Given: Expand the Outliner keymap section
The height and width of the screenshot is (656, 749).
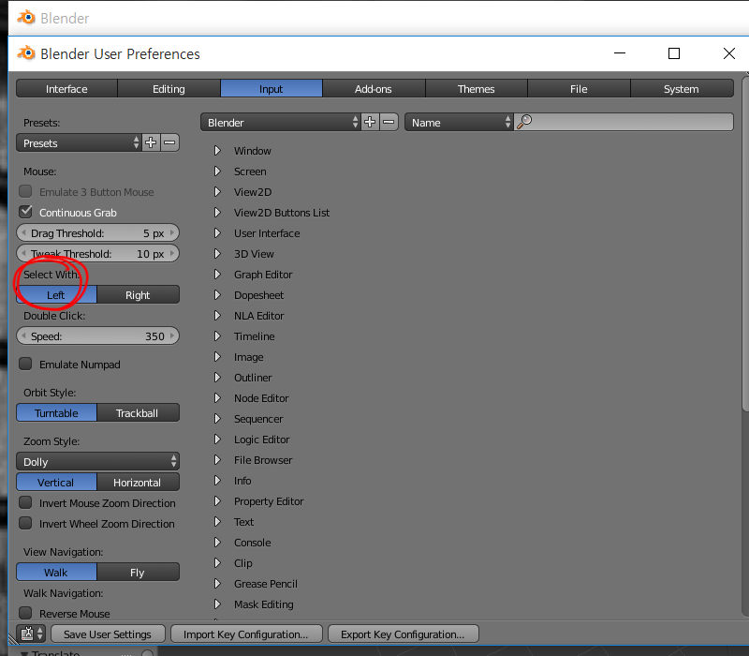Looking at the screenshot, I should pyautogui.click(x=217, y=378).
